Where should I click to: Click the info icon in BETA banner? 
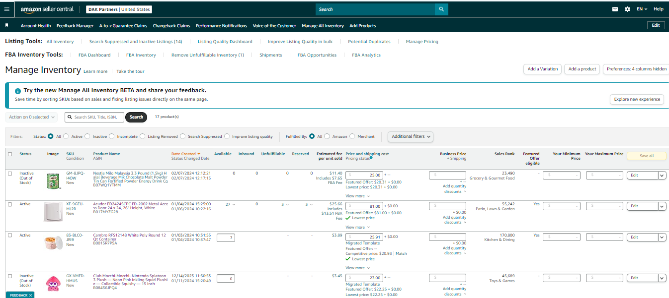click(x=18, y=91)
